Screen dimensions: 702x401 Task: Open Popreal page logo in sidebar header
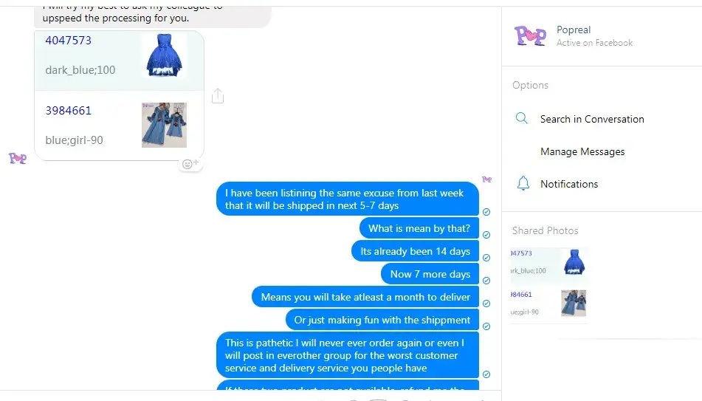pos(531,36)
